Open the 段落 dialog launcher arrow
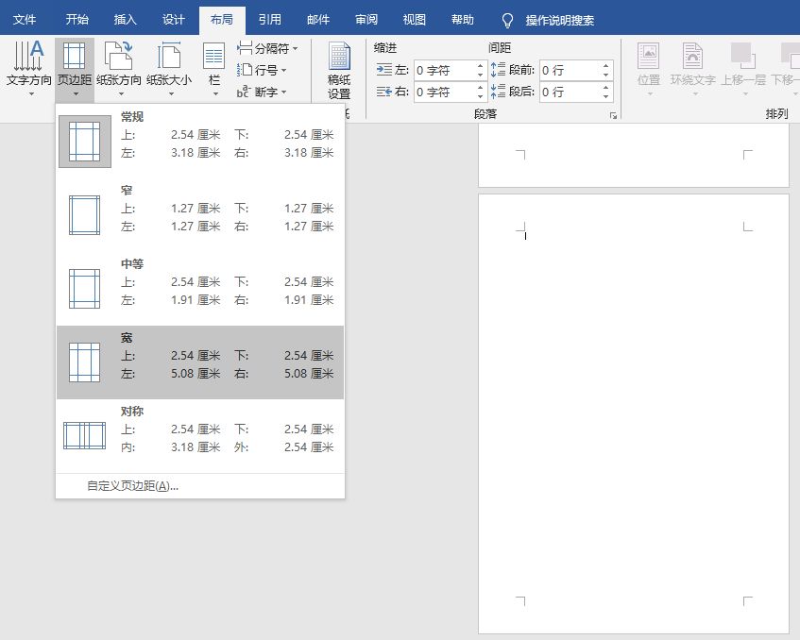Screen dimensions: 800x640 pyautogui.click(x=615, y=113)
